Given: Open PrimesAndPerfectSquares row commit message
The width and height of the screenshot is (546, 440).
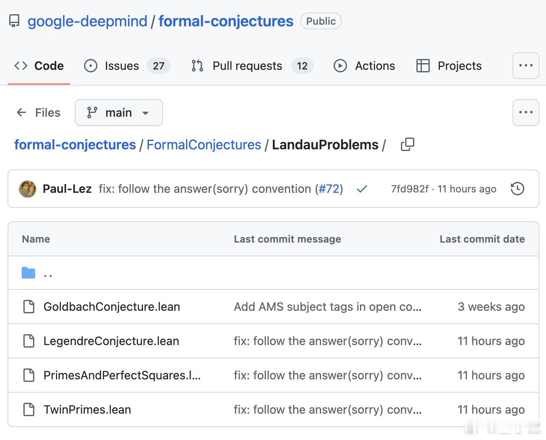Looking at the screenshot, I should 328,375.
